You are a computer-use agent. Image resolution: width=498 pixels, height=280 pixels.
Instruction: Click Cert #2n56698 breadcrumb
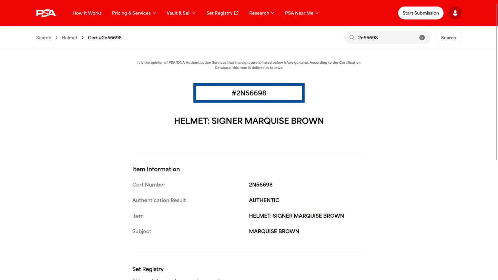click(105, 38)
